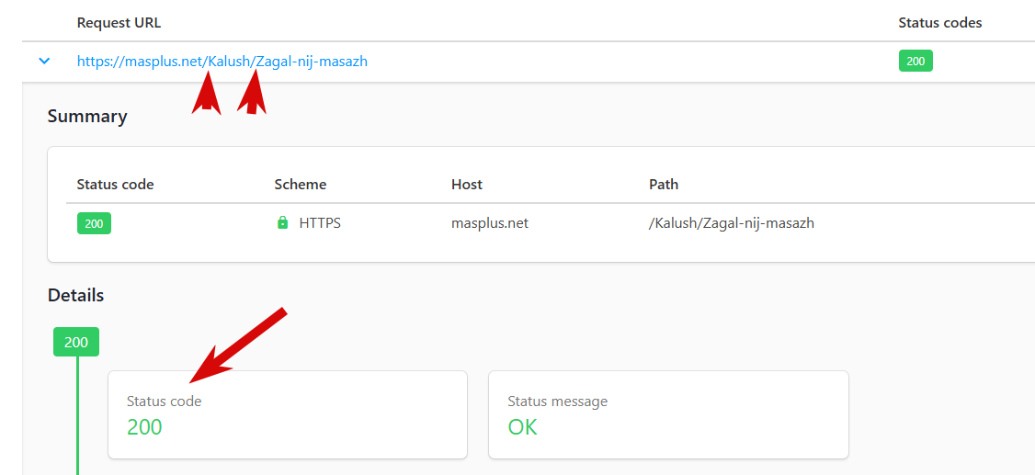
Task: Click the HTTPS scheme text
Action: click(320, 222)
